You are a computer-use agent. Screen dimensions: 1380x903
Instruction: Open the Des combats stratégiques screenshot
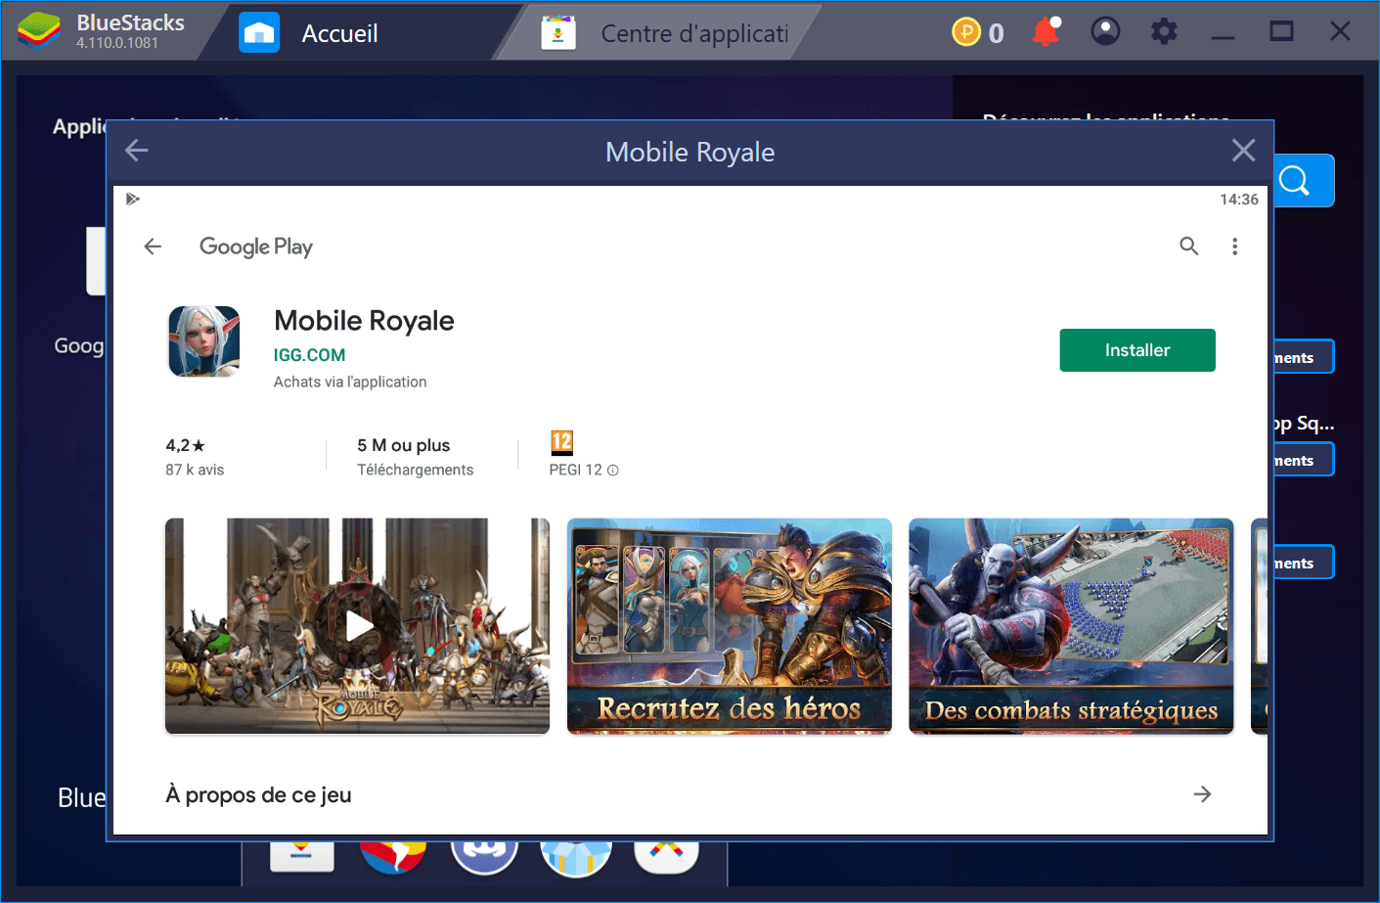[1071, 626]
